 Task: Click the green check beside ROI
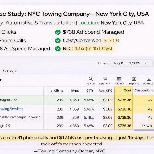(58, 49)
